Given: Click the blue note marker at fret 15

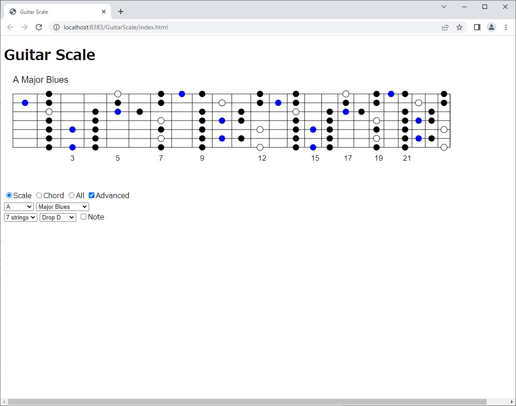Looking at the screenshot, I should [x=313, y=130].
